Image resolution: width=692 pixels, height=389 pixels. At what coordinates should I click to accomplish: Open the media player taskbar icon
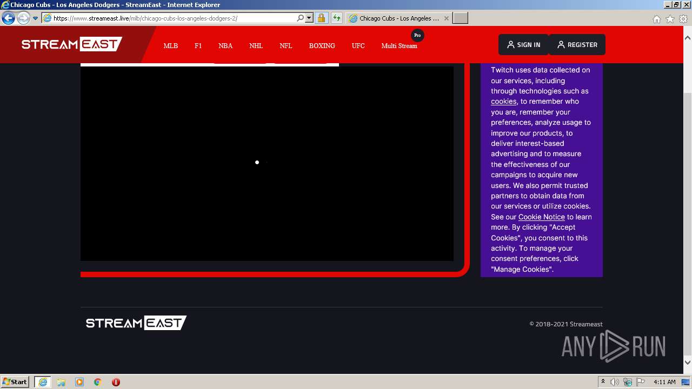79,382
